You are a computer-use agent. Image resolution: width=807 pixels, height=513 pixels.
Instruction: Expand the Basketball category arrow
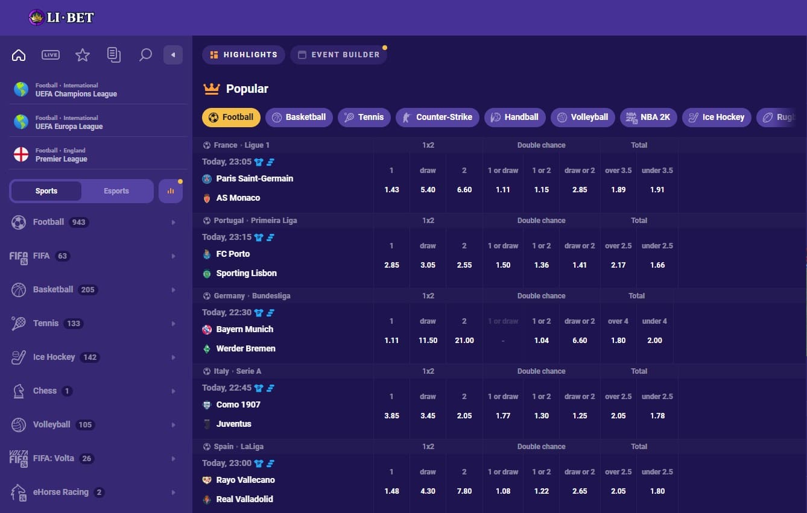pos(173,290)
